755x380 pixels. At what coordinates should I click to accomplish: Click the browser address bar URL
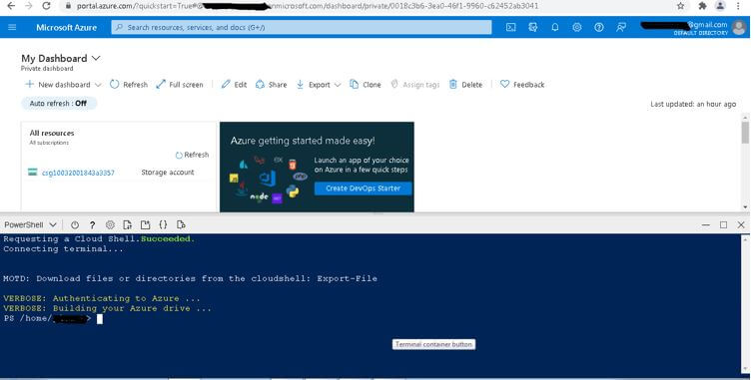pyautogui.click(x=308, y=6)
